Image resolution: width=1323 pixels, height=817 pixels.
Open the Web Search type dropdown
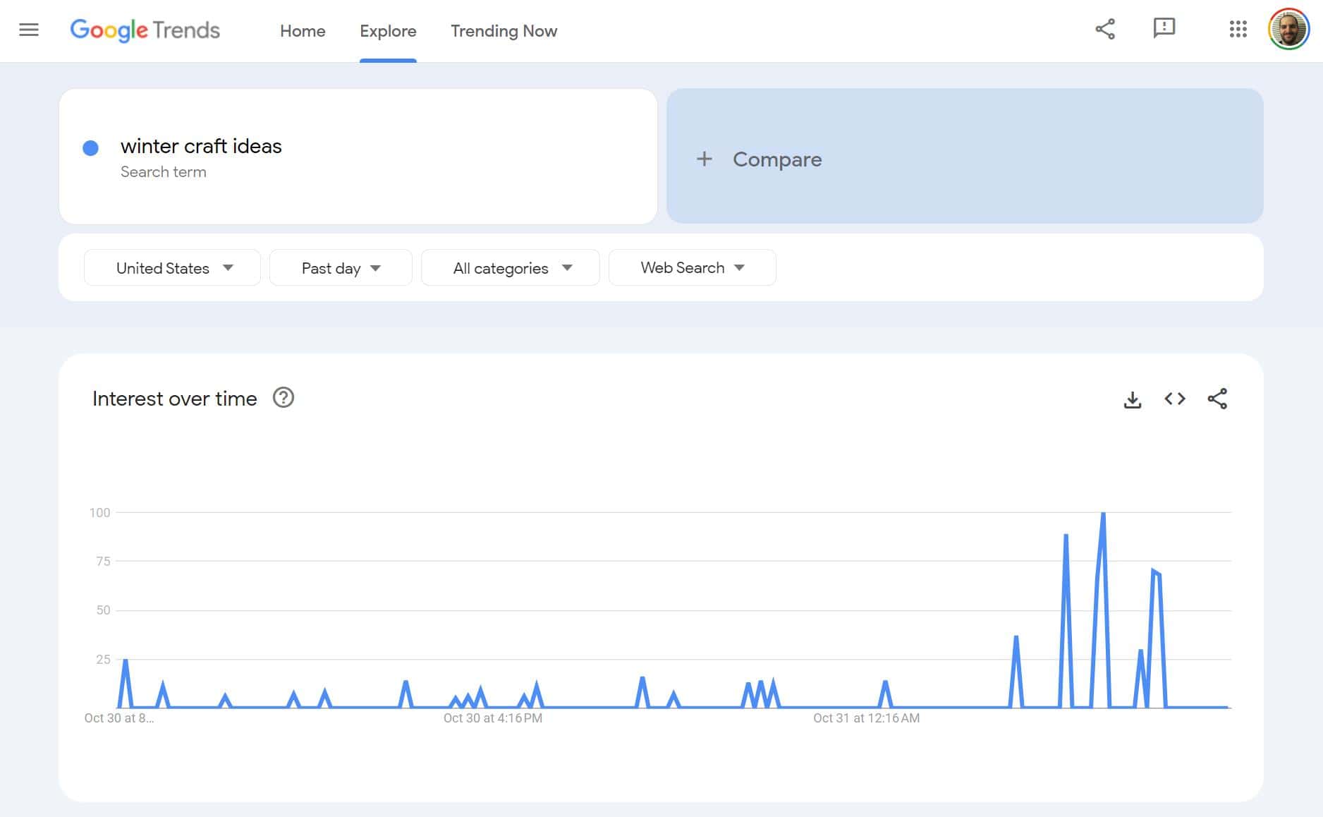point(693,267)
